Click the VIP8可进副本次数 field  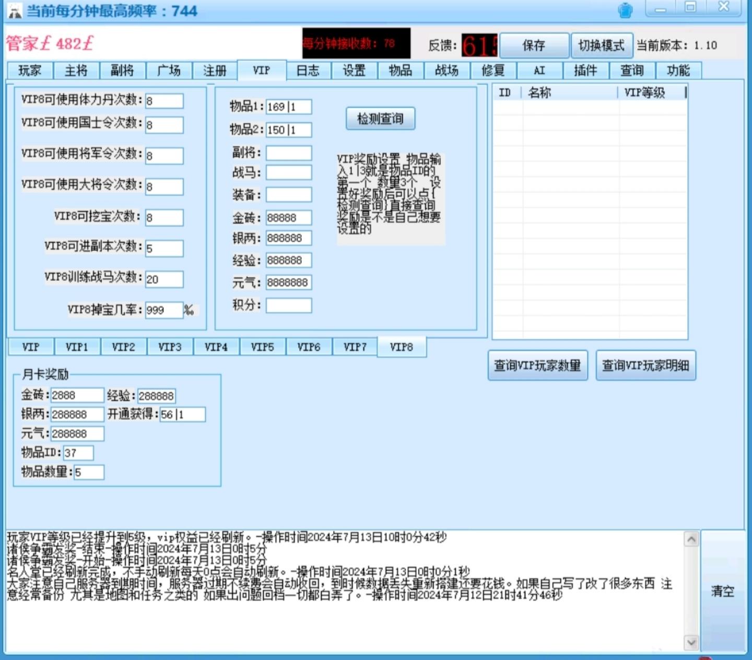pos(164,248)
